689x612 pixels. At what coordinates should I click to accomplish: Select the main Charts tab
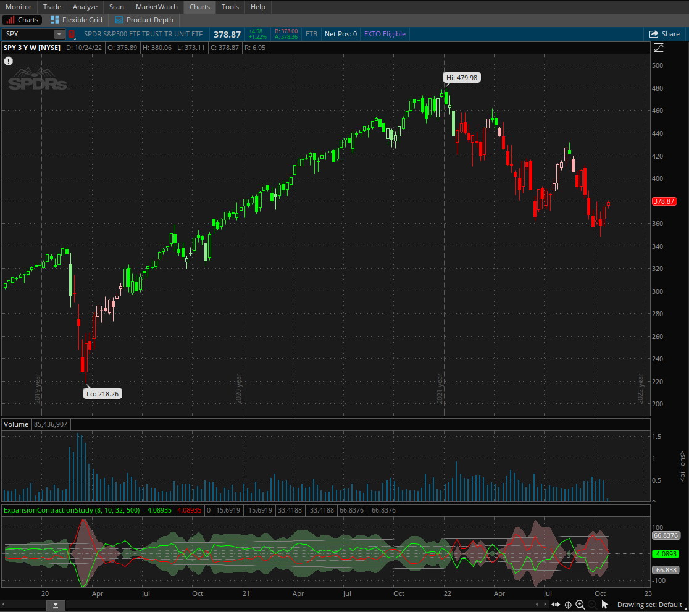pos(199,7)
